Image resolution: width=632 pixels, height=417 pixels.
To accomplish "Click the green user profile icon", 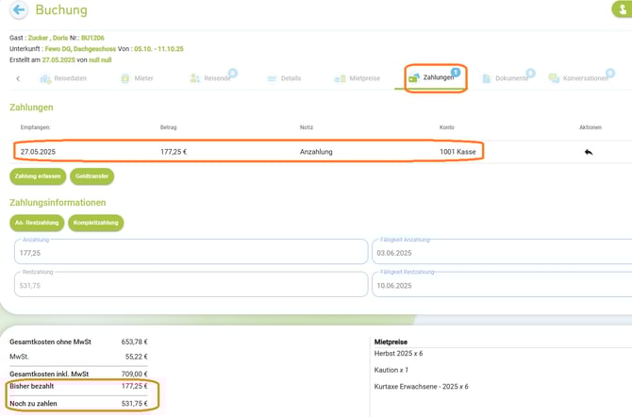I will pyautogui.click(x=623, y=8).
